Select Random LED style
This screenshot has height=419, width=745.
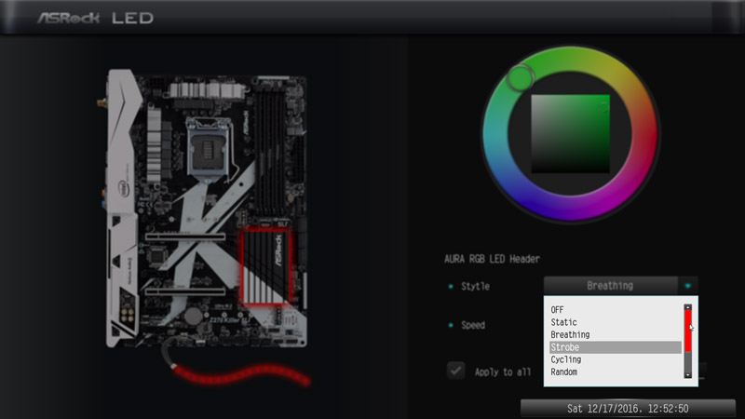563,372
